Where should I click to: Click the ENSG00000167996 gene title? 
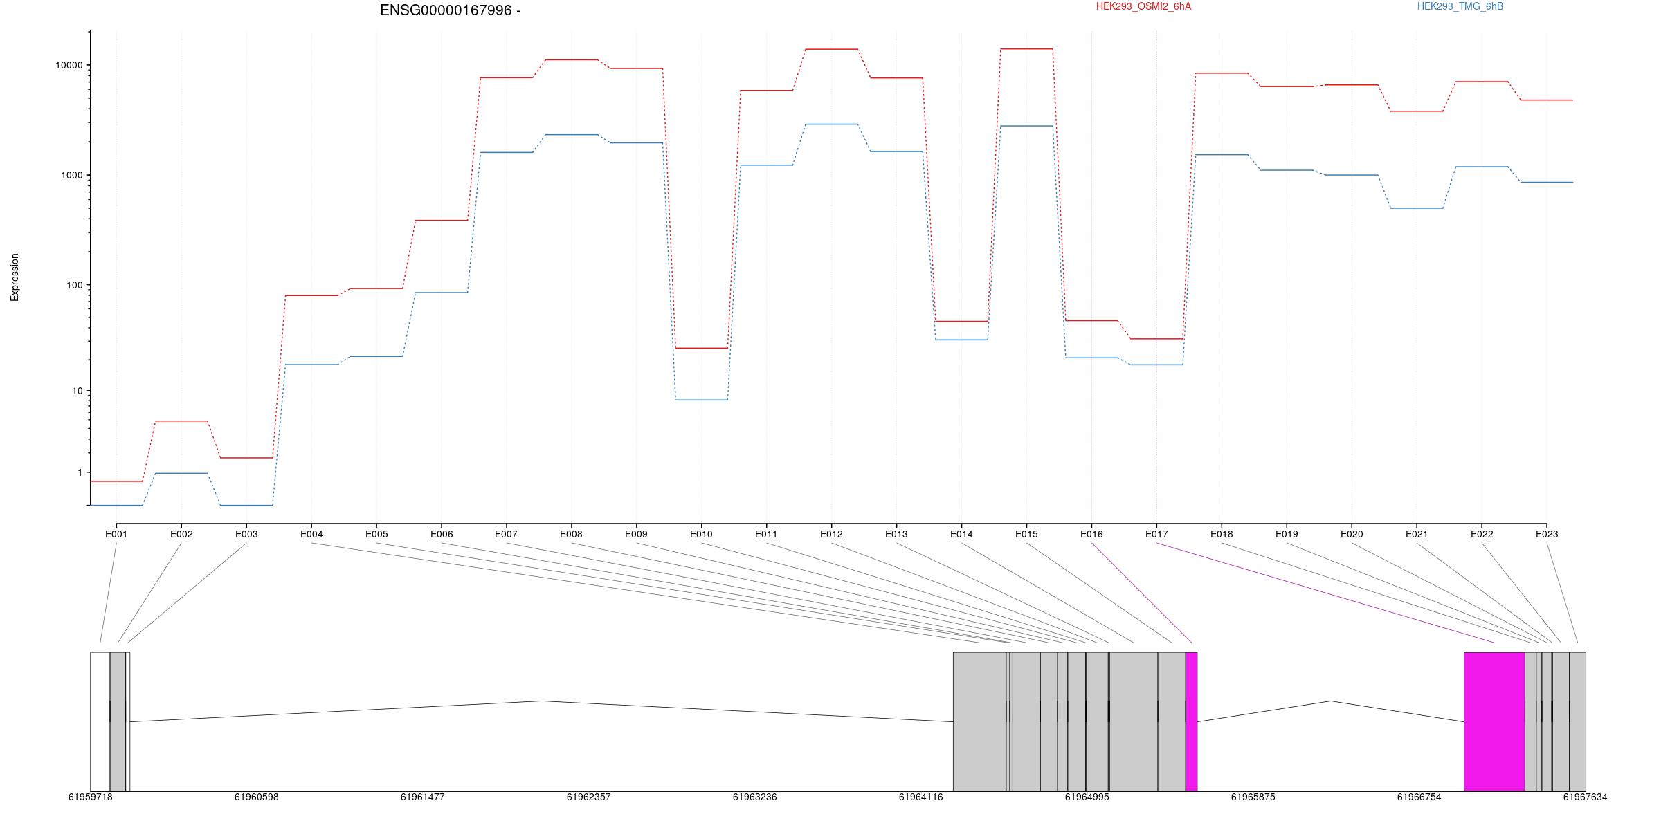click(x=451, y=10)
